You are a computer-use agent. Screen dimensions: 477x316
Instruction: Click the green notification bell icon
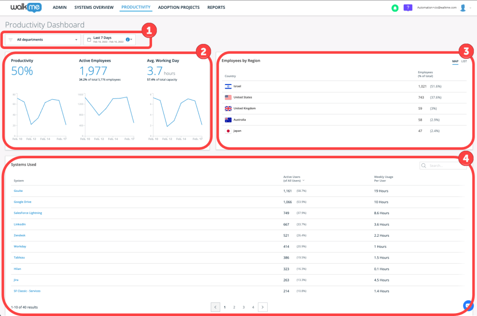pyautogui.click(x=395, y=8)
